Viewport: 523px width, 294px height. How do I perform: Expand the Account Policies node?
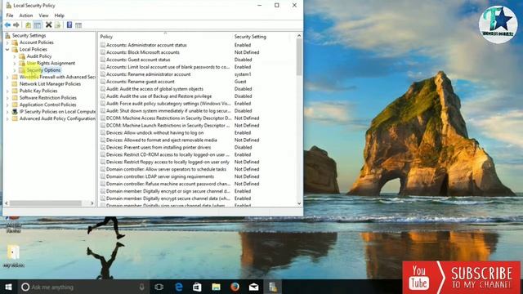tap(7, 42)
